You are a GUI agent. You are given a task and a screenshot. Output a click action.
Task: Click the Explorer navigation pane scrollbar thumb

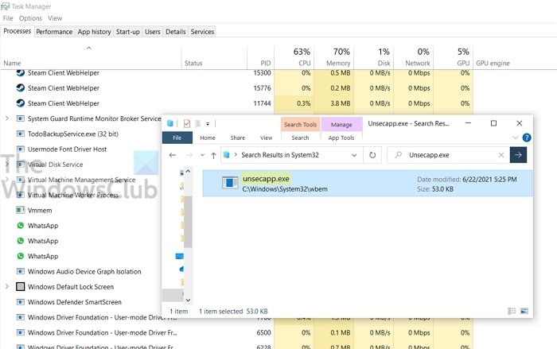point(188,222)
